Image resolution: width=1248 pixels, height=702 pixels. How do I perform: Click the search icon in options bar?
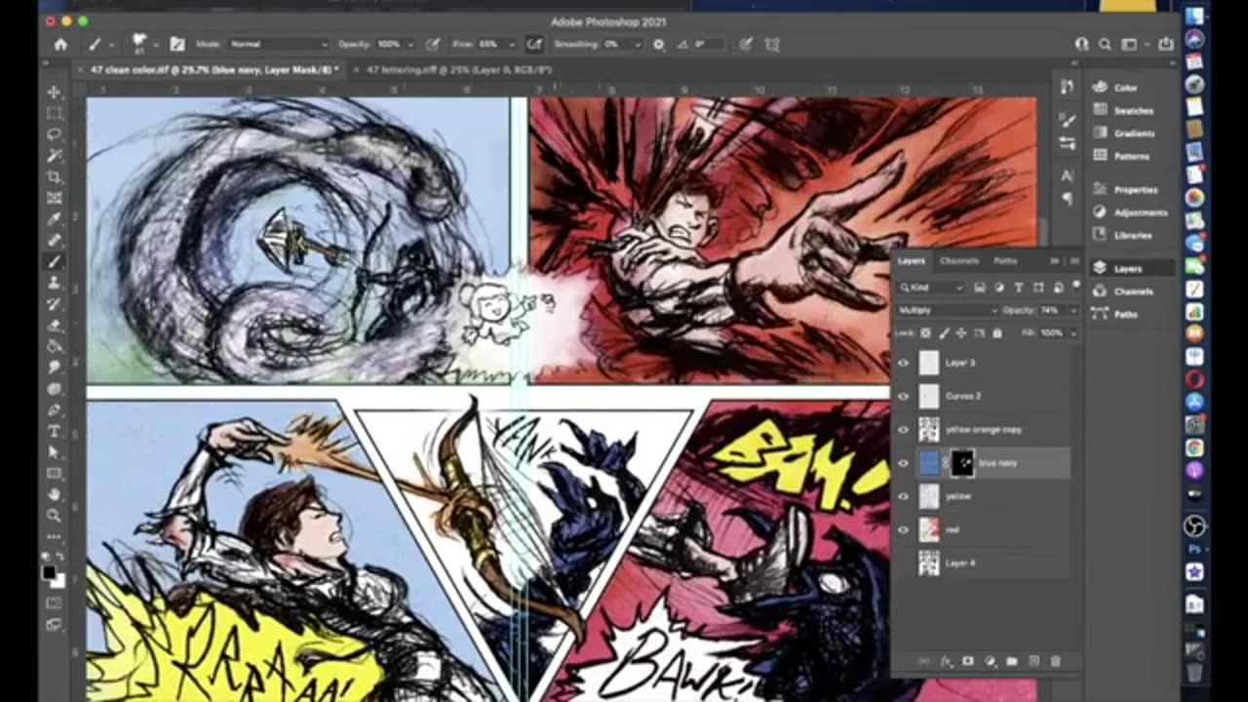coord(1105,44)
